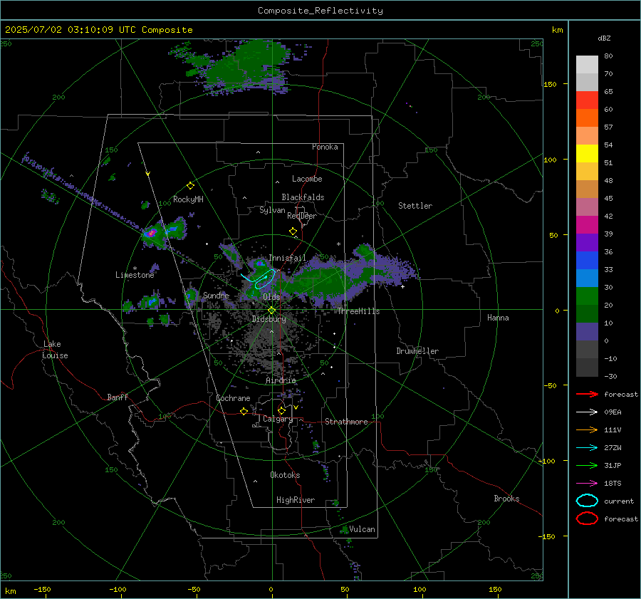This screenshot has width=641, height=599.
Task: Select the Lacombe city label
Action: coord(307,179)
